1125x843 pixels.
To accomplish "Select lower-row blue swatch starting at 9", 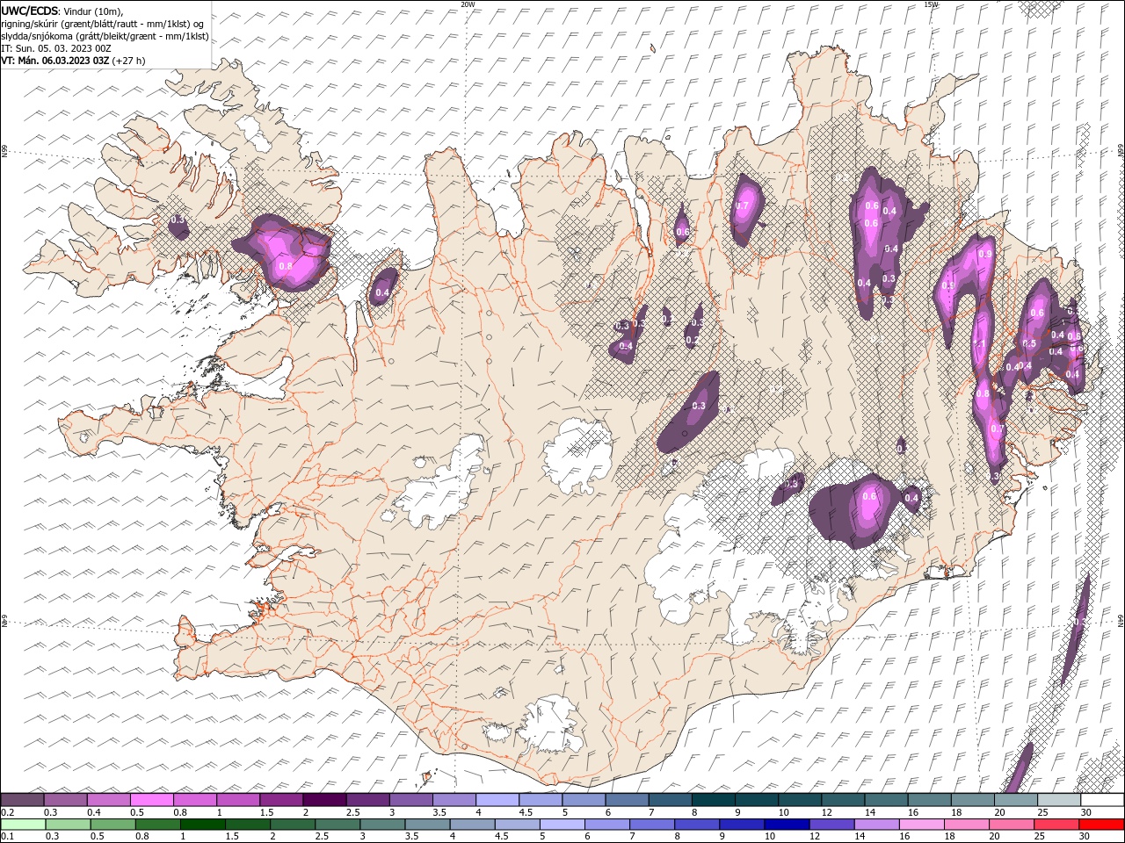I will tap(741, 825).
